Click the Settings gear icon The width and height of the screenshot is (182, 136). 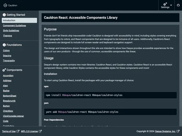[165, 4]
